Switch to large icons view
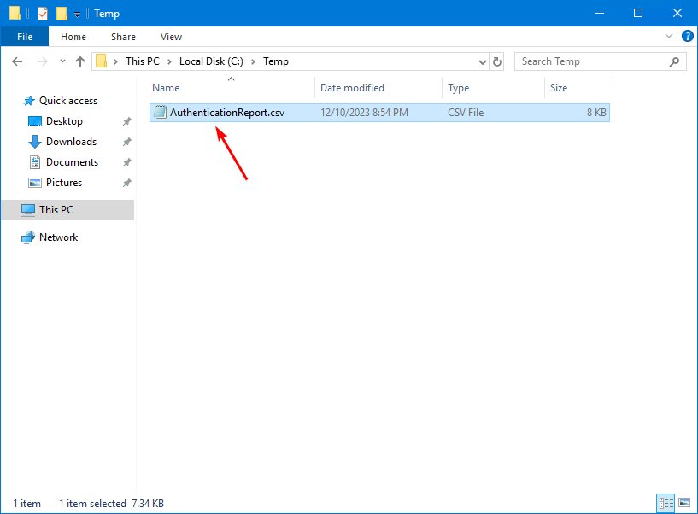Screen dimensions: 698x514 click(683, 503)
